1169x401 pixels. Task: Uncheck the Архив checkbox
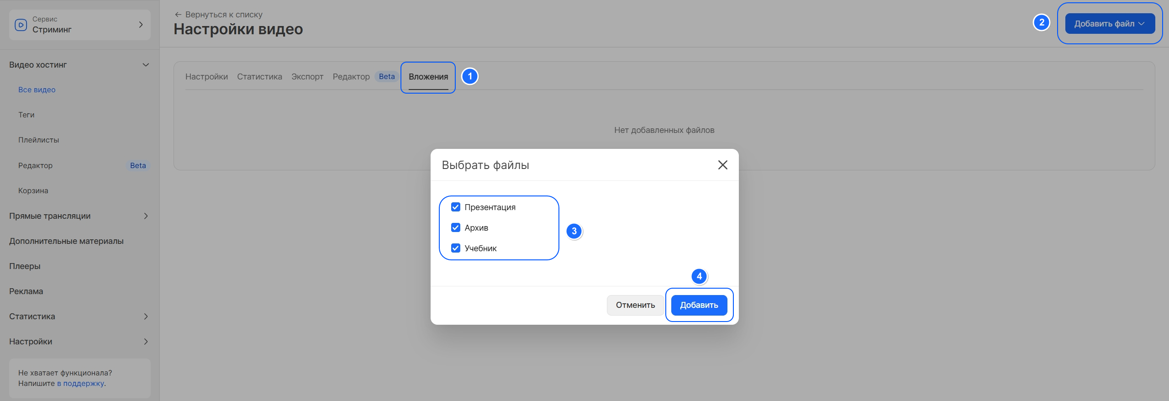point(455,227)
